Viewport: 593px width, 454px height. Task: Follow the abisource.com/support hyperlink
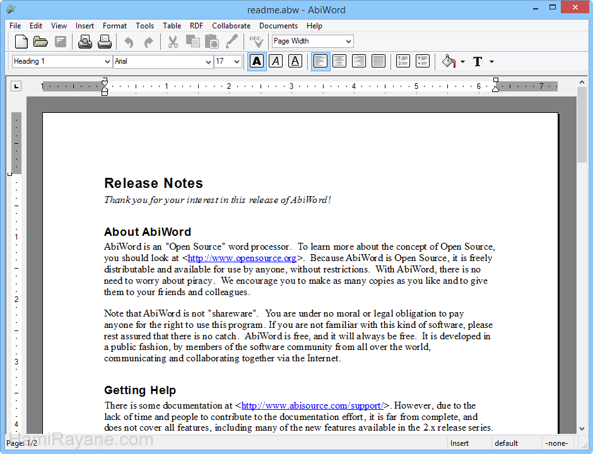point(312,405)
